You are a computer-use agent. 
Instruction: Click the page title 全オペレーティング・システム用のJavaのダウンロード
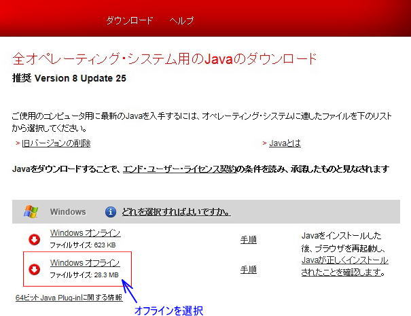pos(165,58)
